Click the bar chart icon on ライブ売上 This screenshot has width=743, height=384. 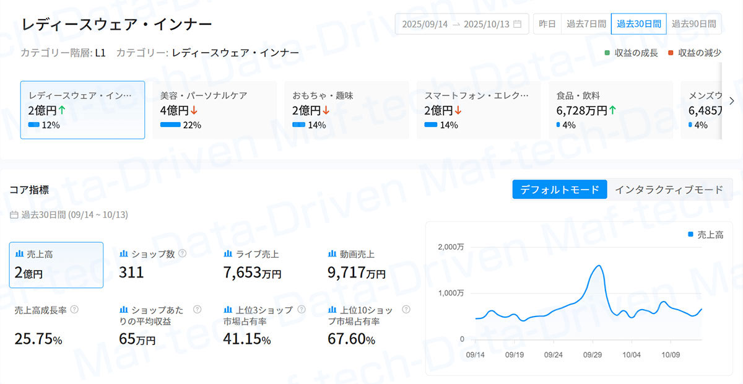pyautogui.click(x=228, y=254)
